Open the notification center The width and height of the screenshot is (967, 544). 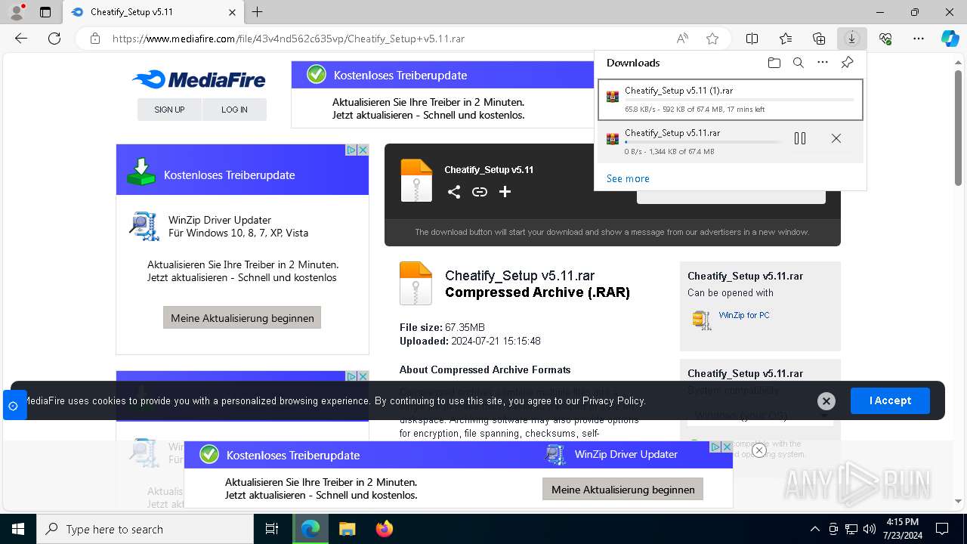pyautogui.click(x=942, y=529)
